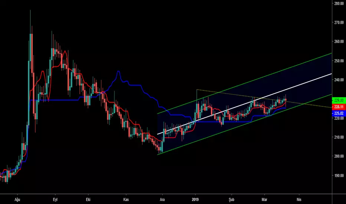
Task: Click the 270.00 price axis value
Action: coord(339,22)
